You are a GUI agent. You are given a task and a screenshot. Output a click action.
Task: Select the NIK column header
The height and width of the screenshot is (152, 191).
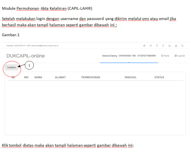point(26,77)
